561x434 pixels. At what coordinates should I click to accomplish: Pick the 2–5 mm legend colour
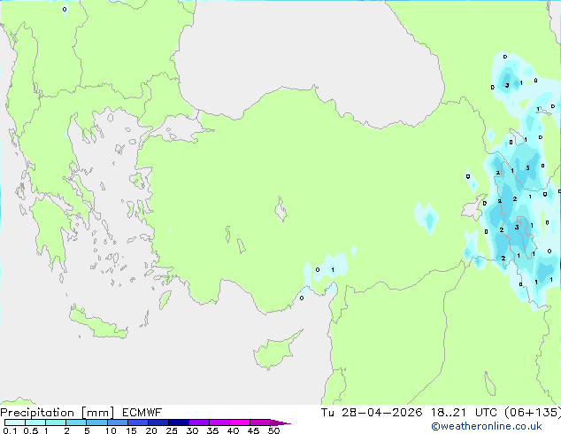pyautogui.click(x=76, y=422)
